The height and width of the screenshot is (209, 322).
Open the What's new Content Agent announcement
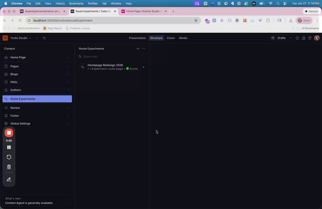37,201
